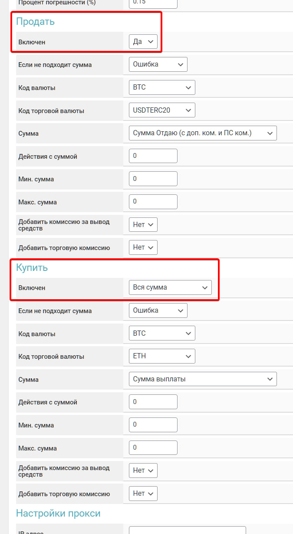Open the trading fee dropdown in the Купить section
The image size is (293, 534).
[143, 494]
